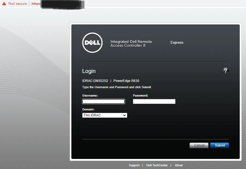Viewport: 246px width, 169px height.
Task: Click the Domain label
Action: pos(88,109)
